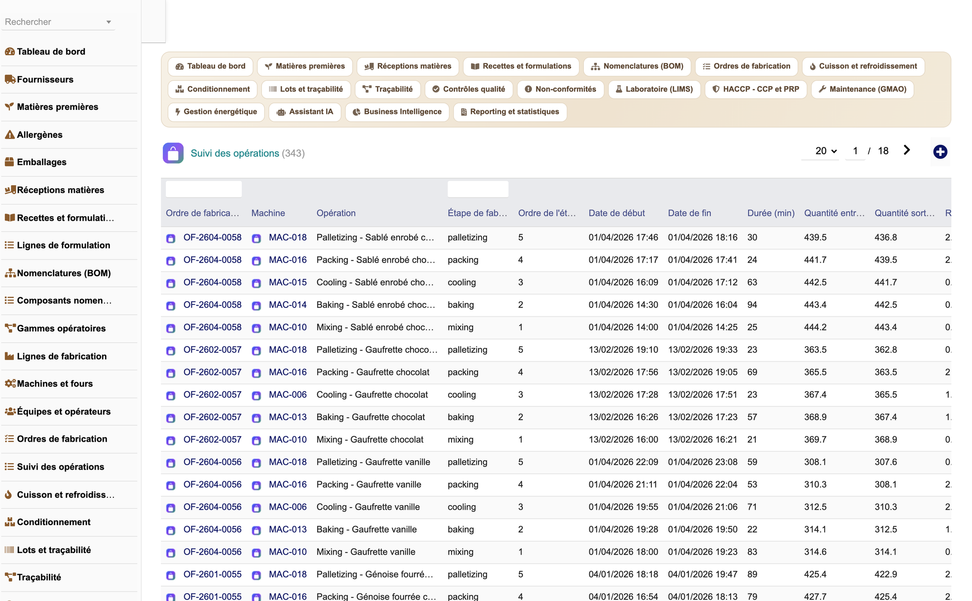Screen dimensions: 972x601
Task: Click the current page number field
Action: [855, 151]
